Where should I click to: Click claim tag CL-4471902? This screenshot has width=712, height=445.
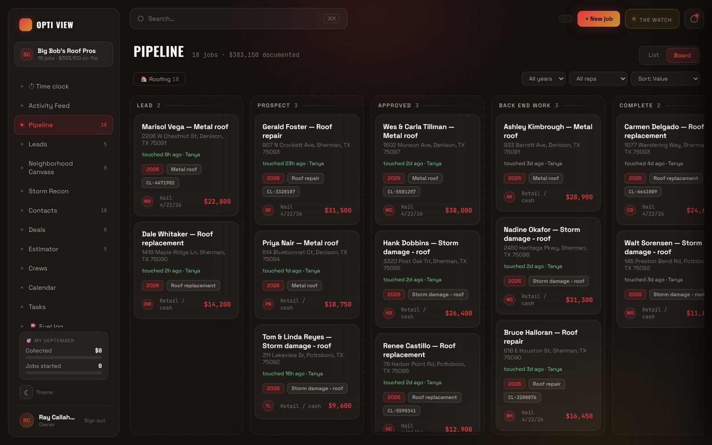(160, 183)
